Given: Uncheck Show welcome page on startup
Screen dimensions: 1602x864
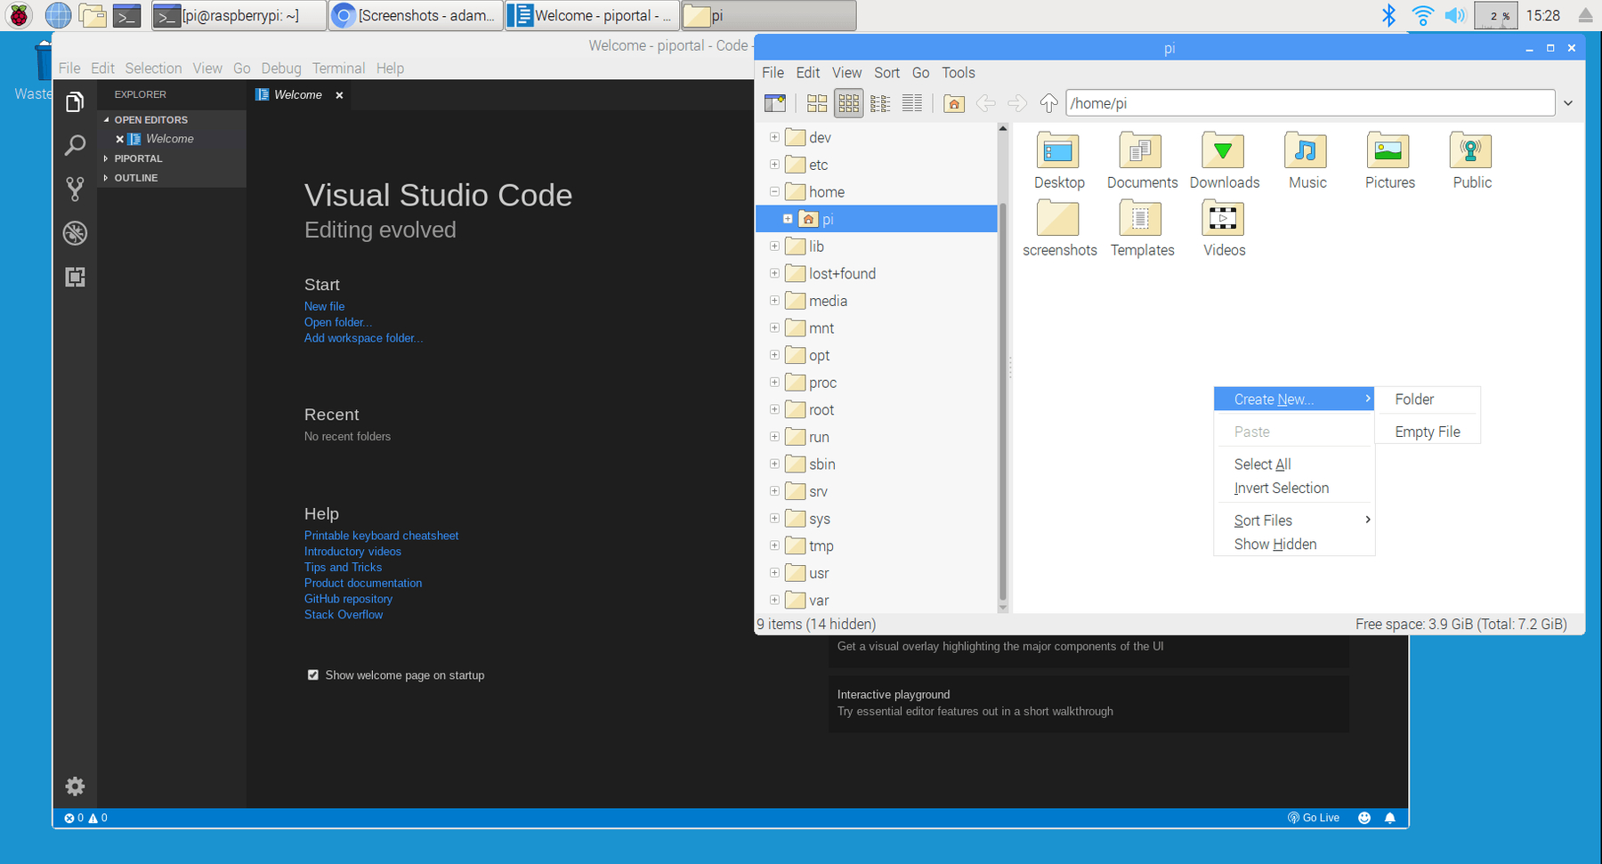Looking at the screenshot, I should coord(312,674).
